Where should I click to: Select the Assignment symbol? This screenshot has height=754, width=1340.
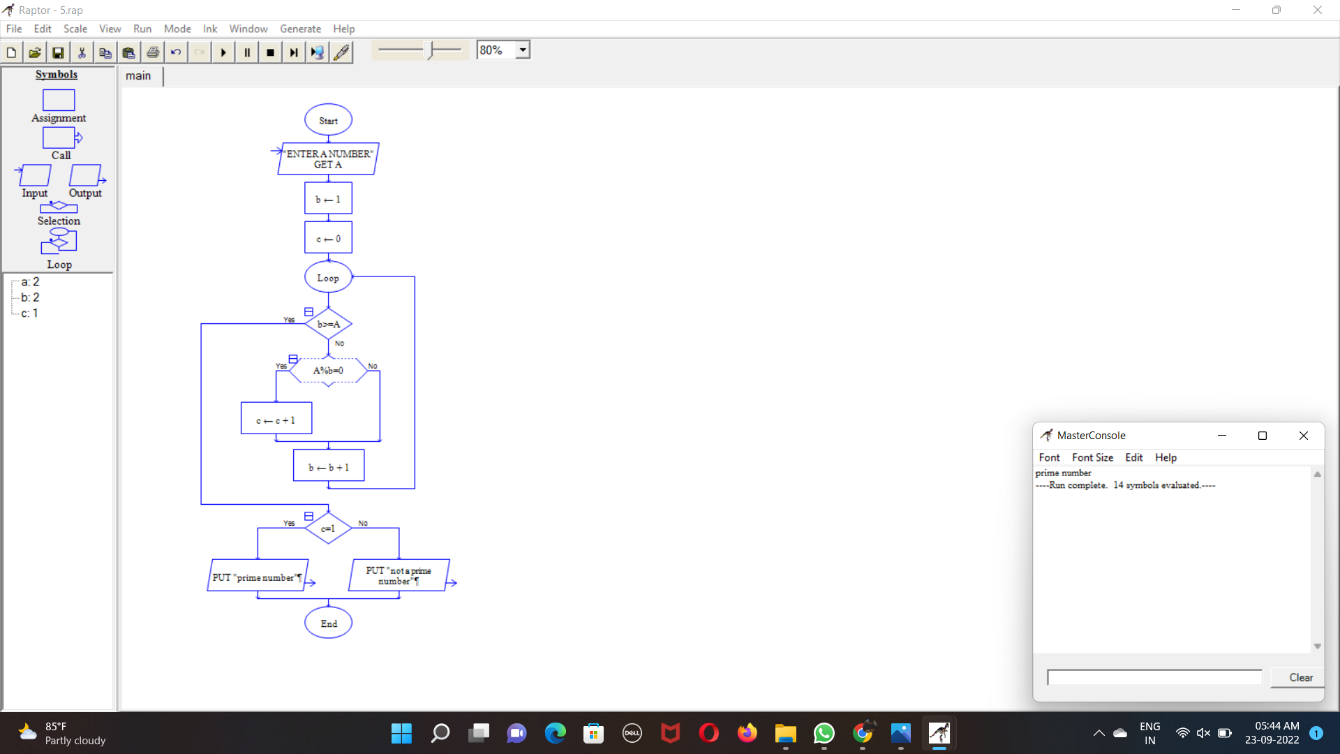point(59,101)
